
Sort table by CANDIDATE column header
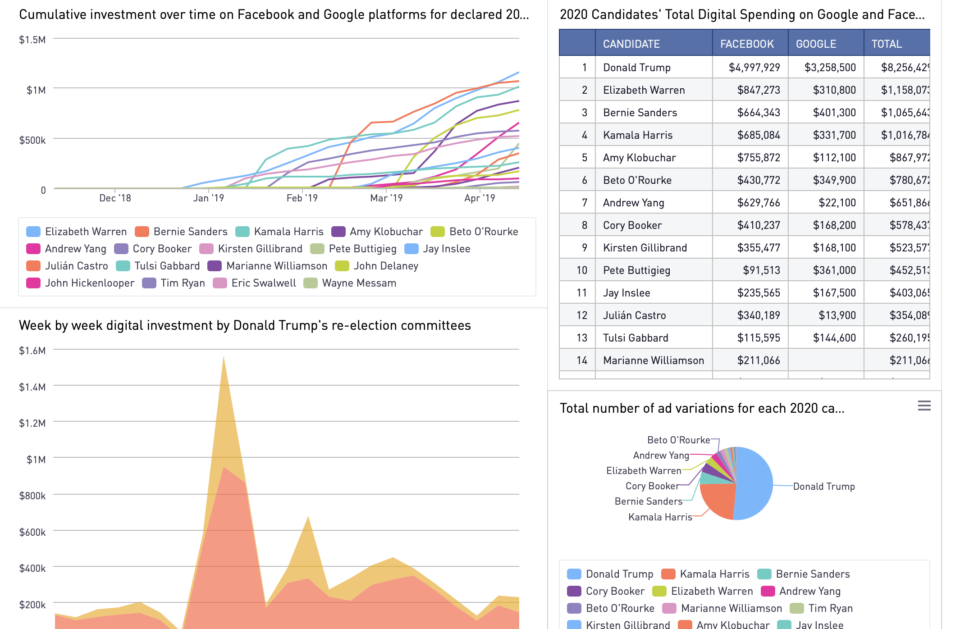[x=654, y=43]
